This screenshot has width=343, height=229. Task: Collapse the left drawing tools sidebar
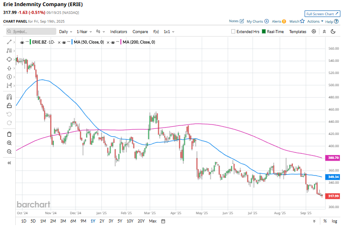point(9,163)
